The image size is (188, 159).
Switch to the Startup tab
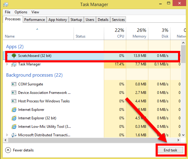(76, 20)
